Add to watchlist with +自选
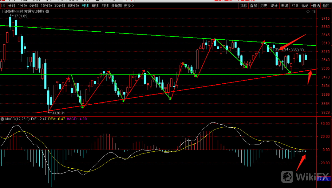This screenshot has height=188, width=332. click(315, 6)
